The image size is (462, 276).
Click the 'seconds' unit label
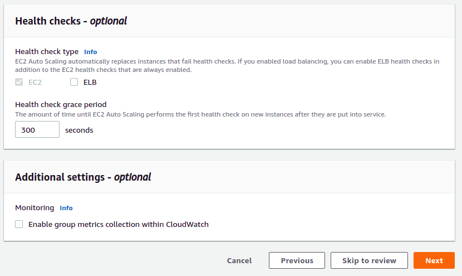79,130
